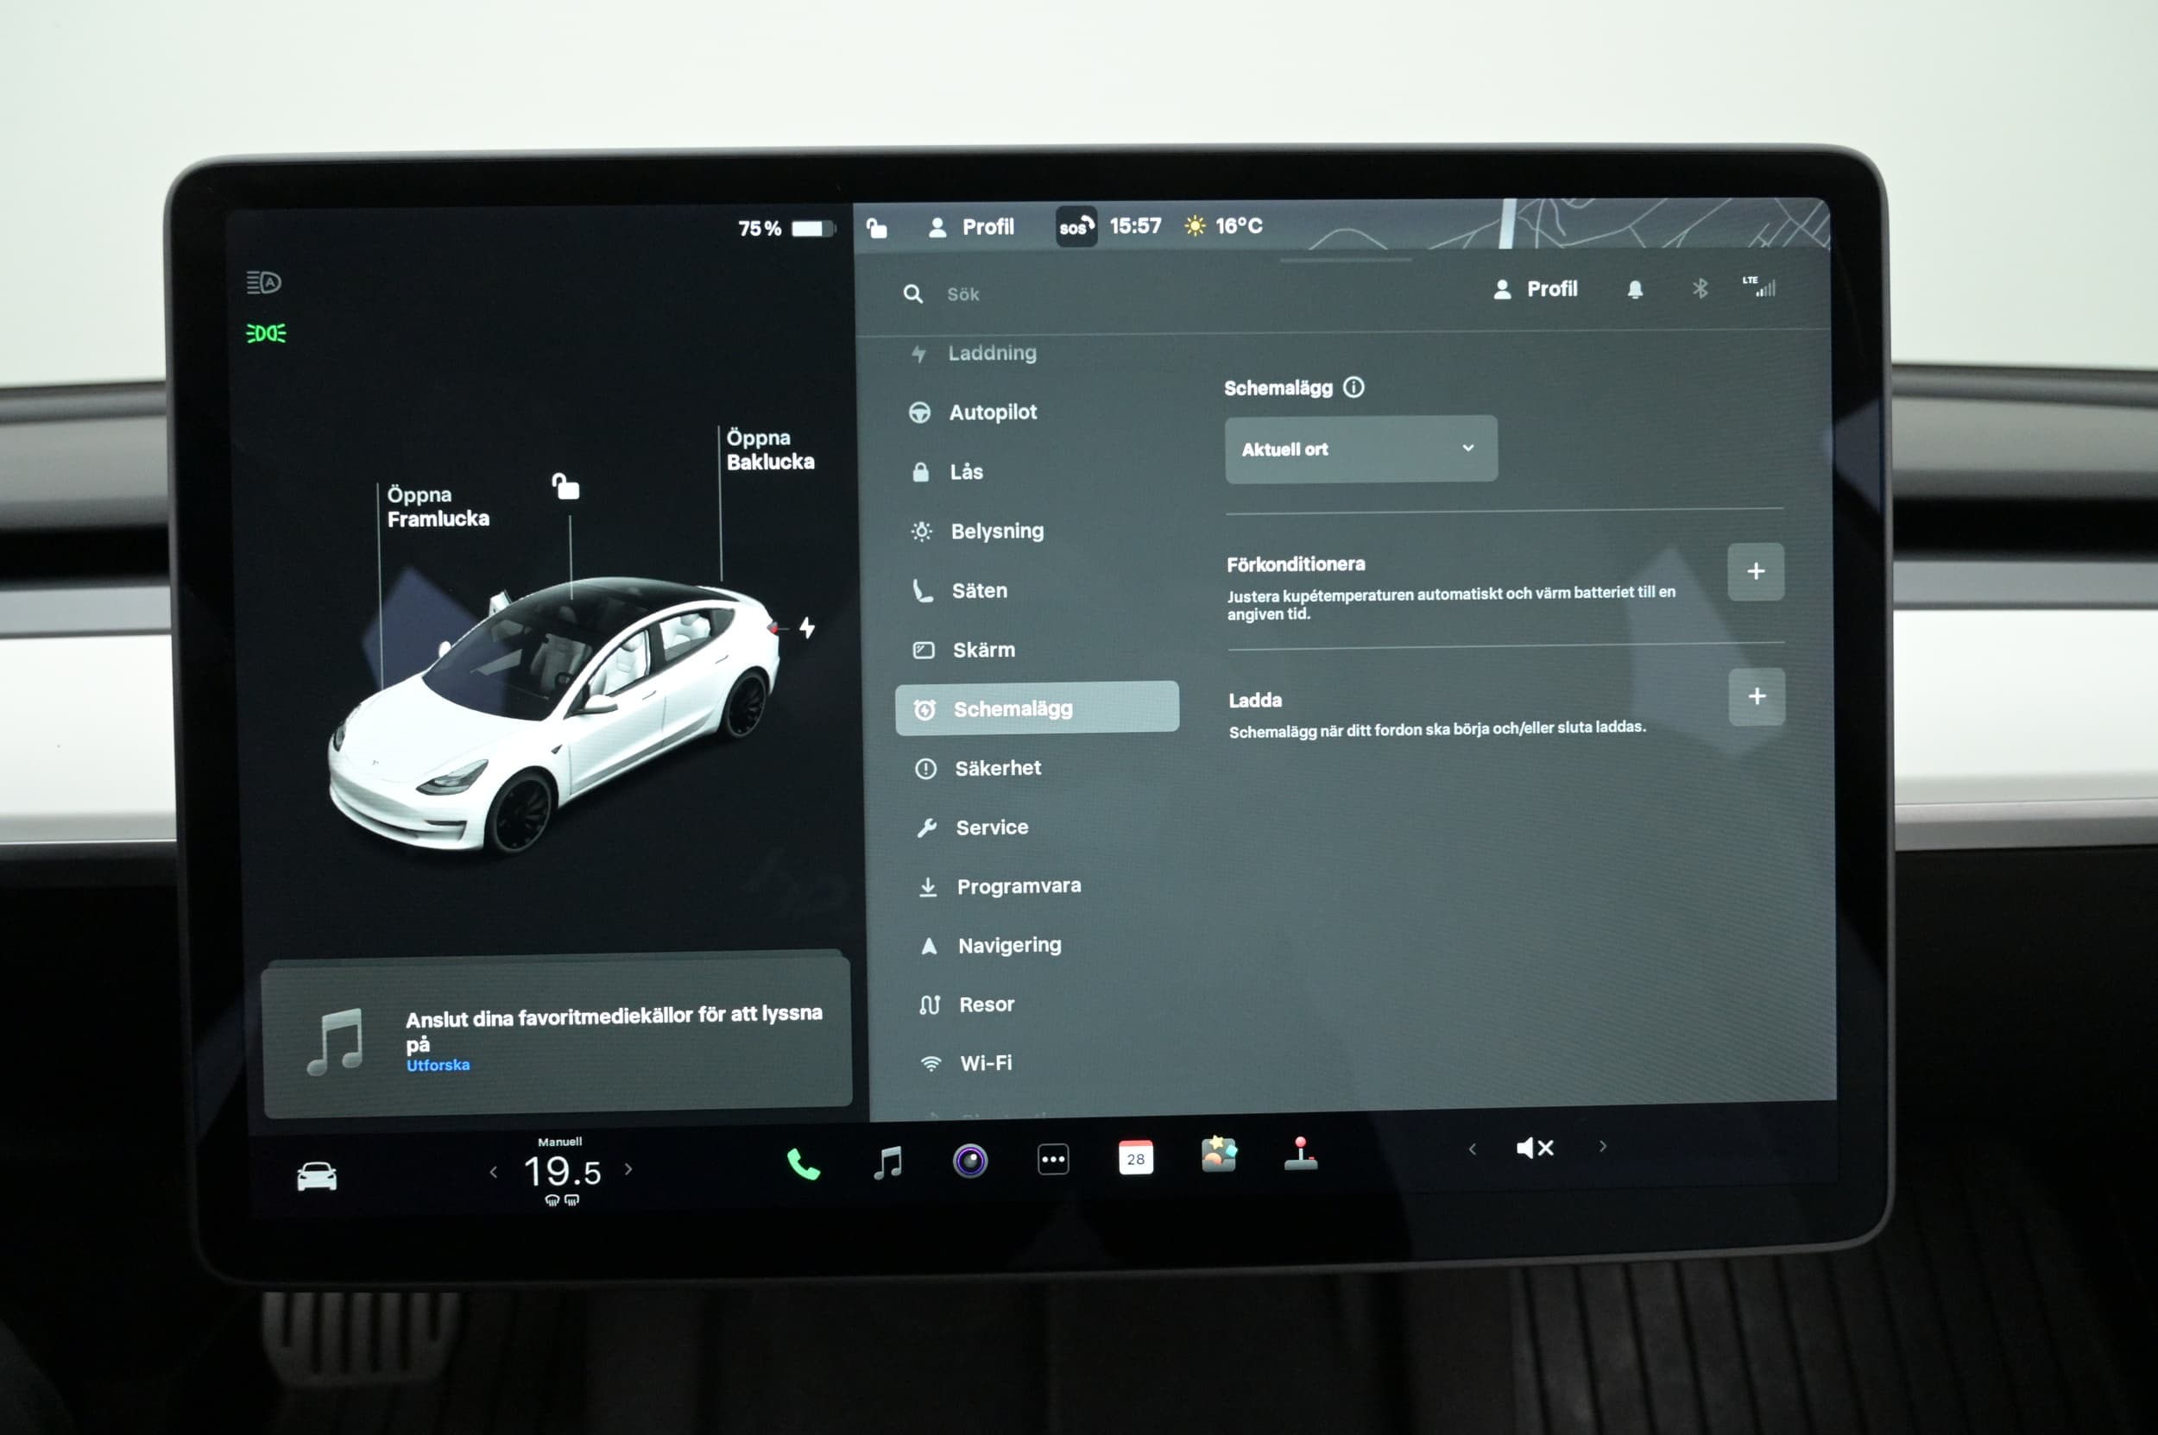Screen dimensions: 2158x1435
Task: Open Bluetooth settings icon
Action: pos(1700,289)
